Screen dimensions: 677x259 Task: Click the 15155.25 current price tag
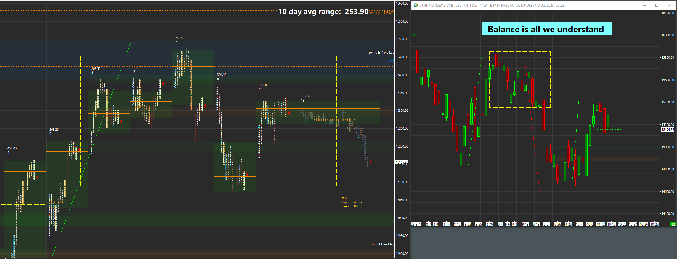tap(402, 162)
